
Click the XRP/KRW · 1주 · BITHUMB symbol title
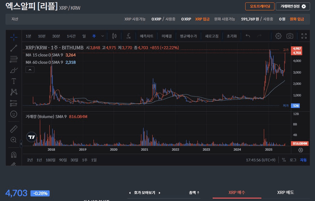click(x=55, y=48)
